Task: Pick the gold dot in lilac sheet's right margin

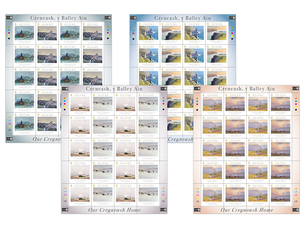Action: pos(164,98)
